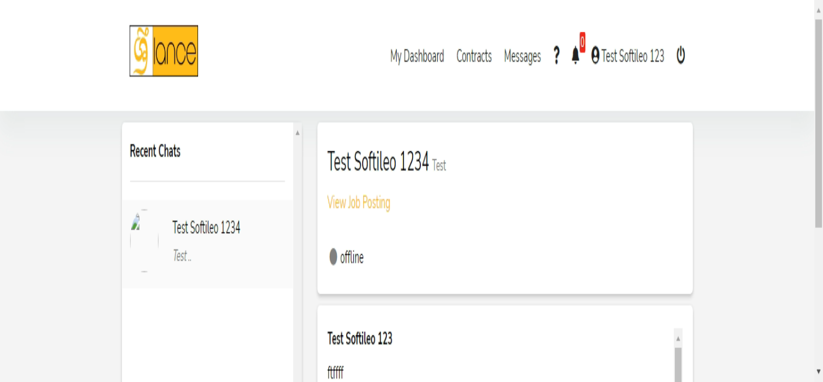The height and width of the screenshot is (382, 823).
Task: Click the lance logo in header
Action: (x=164, y=51)
